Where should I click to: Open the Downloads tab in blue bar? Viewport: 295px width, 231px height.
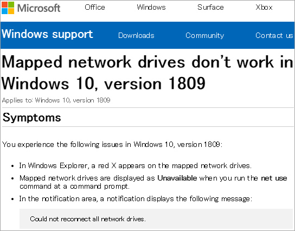136,35
